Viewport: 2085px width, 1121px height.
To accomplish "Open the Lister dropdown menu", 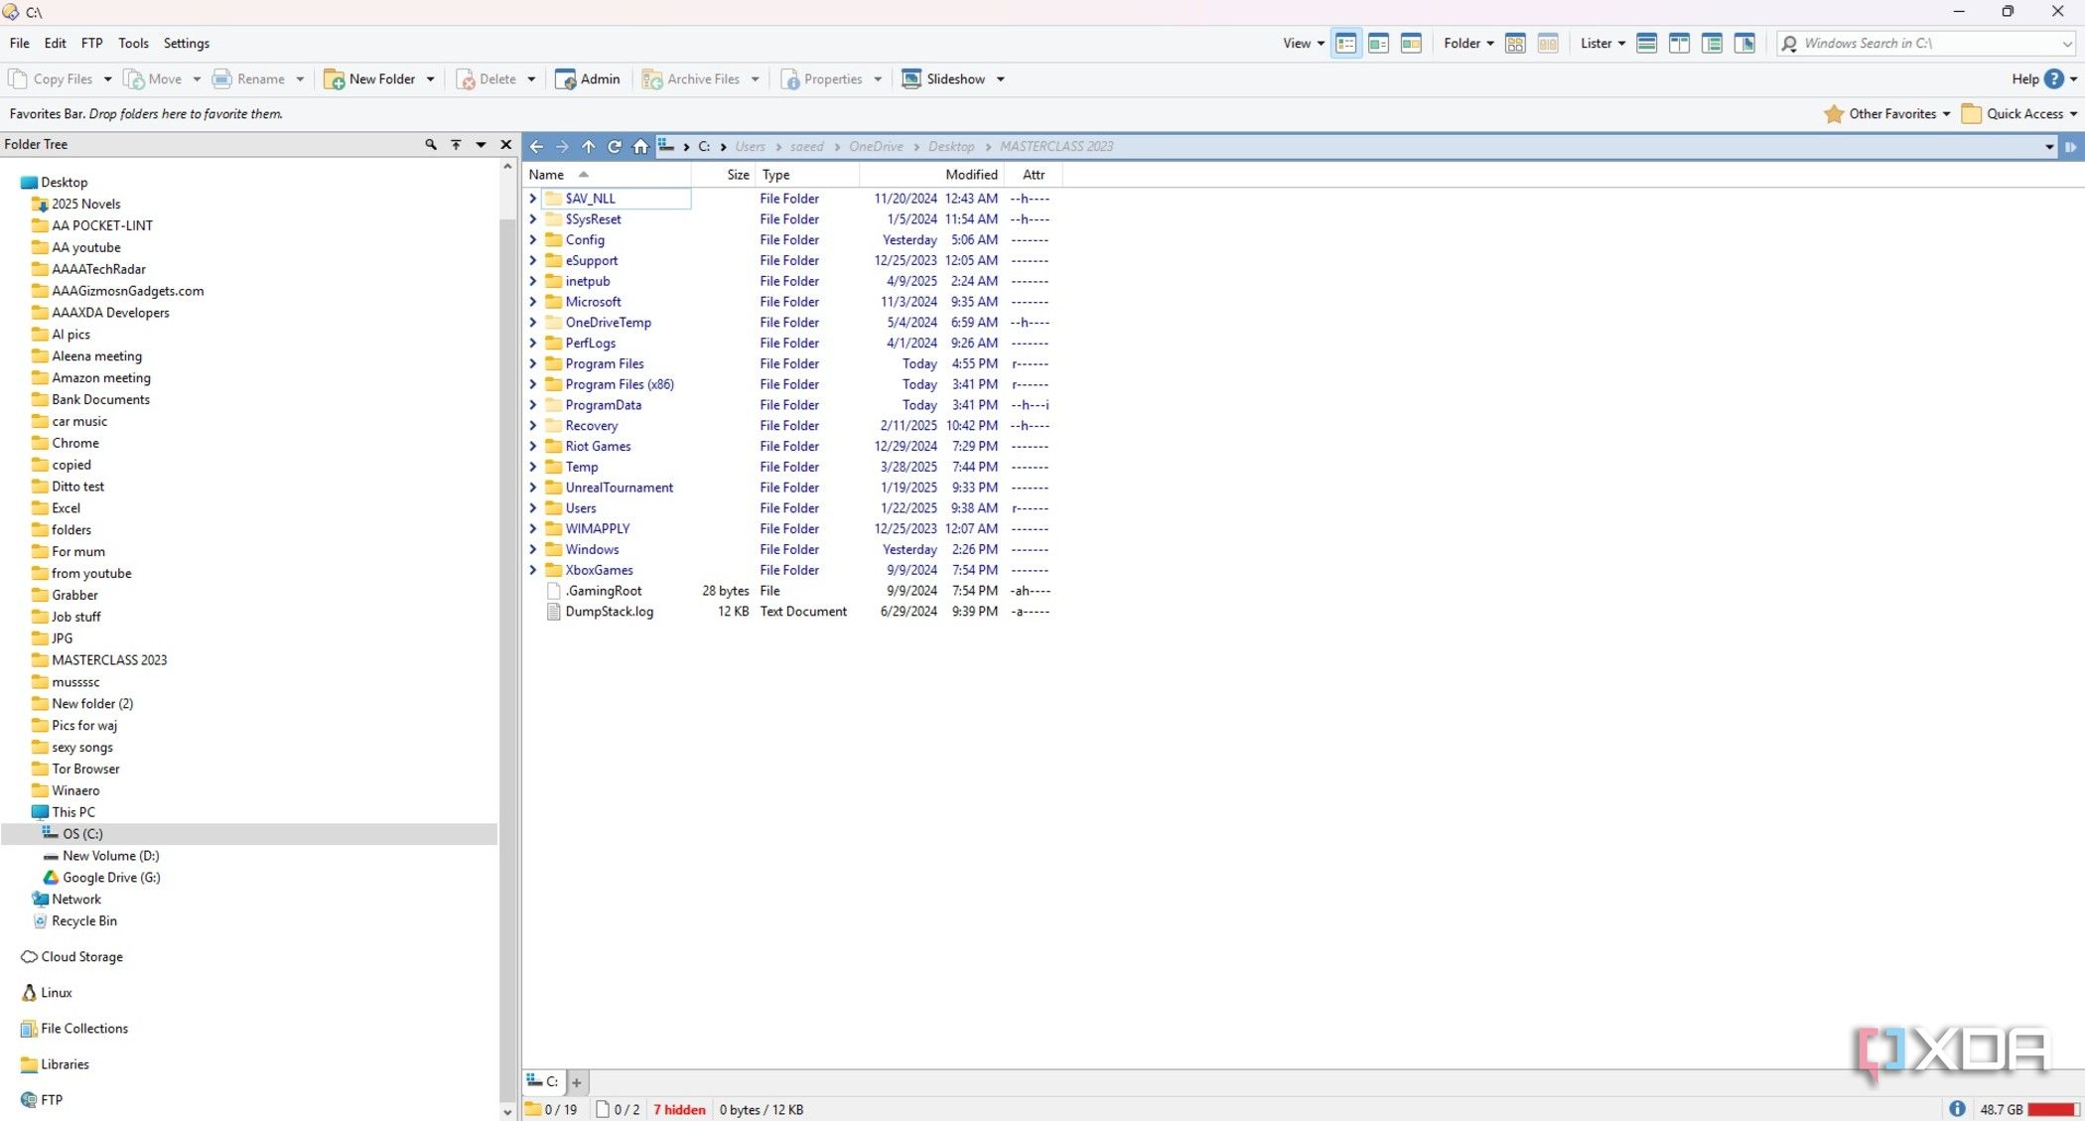I will tap(1602, 43).
